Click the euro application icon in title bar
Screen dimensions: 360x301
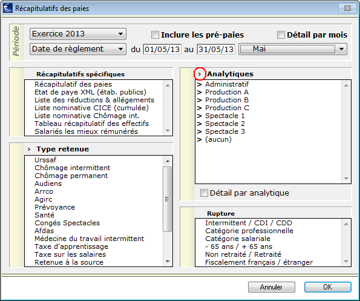click(x=8, y=8)
